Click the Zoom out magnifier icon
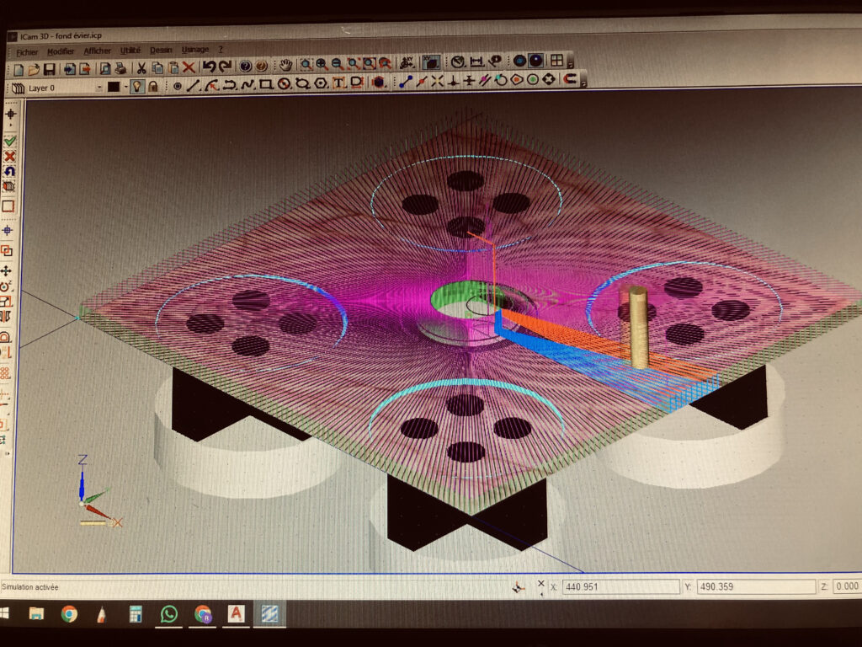The width and height of the screenshot is (862, 647). coord(337,64)
